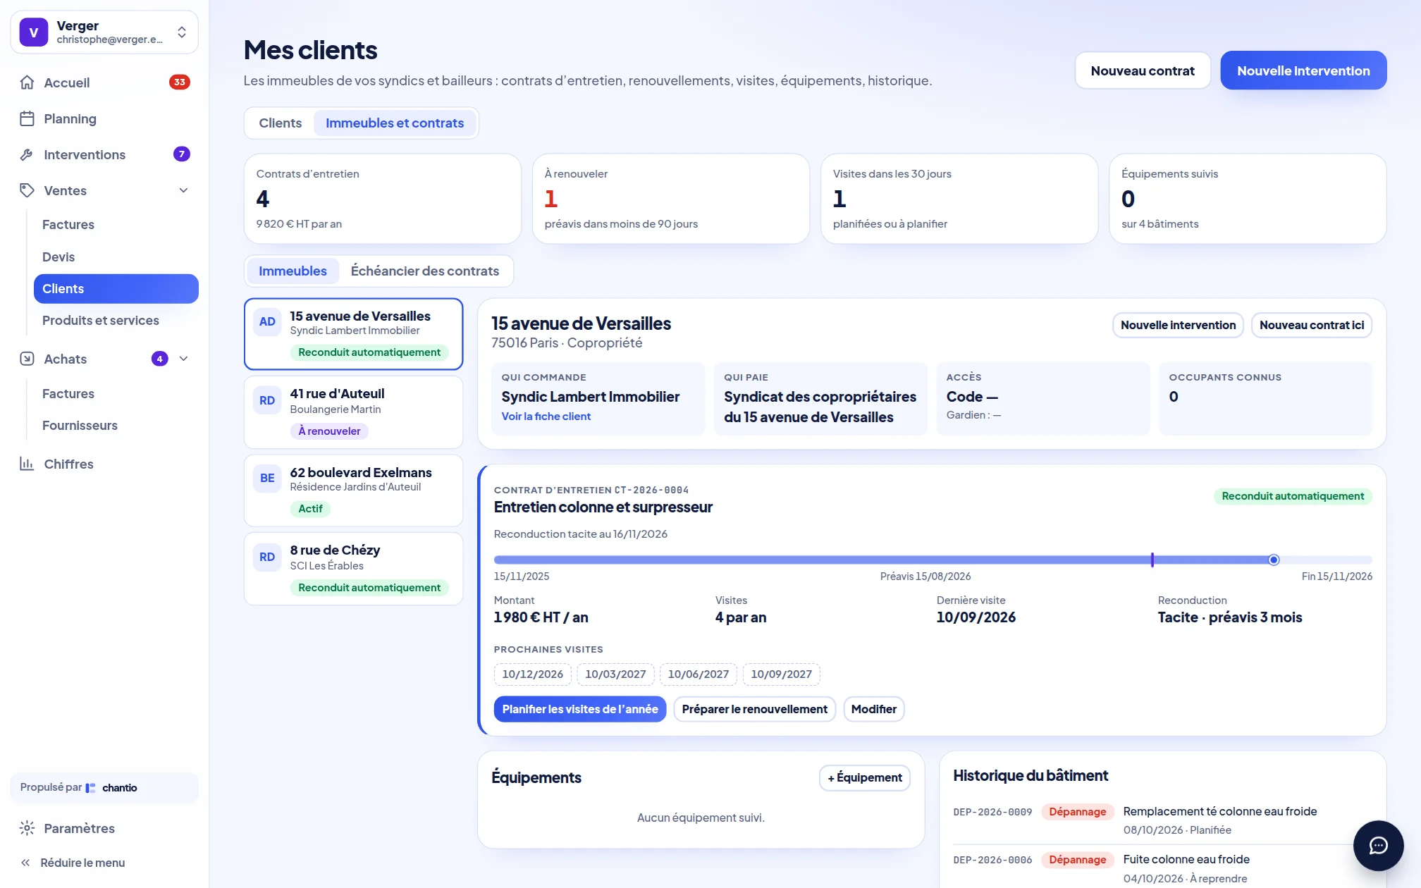Click the Interventions wrench icon
The image size is (1421, 888).
pyautogui.click(x=27, y=154)
